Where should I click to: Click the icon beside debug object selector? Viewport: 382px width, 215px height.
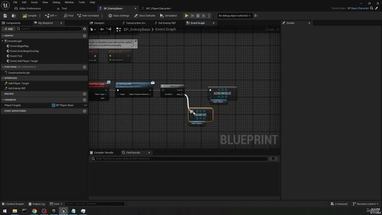256,16
